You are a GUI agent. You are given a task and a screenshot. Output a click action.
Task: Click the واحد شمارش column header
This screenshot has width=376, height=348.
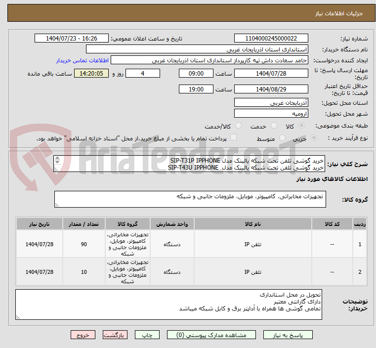[x=172, y=224]
